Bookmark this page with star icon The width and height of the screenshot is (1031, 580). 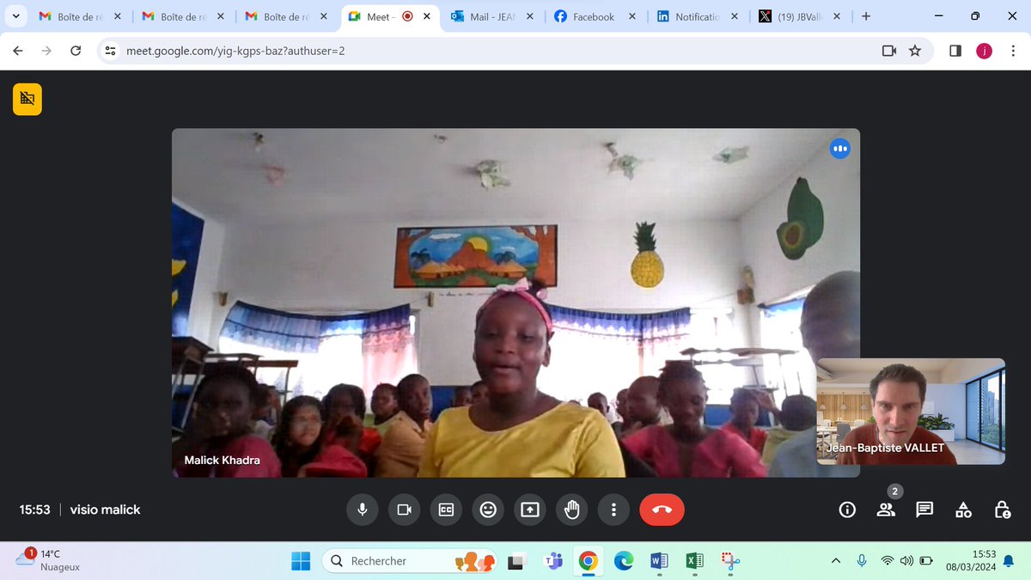(x=915, y=51)
